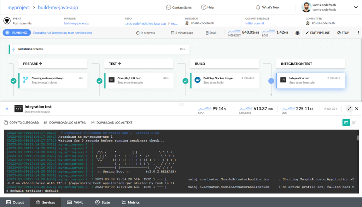This screenshot has height=207, width=362.
Task: Switch to the State tab
Action: click(x=103, y=202)
